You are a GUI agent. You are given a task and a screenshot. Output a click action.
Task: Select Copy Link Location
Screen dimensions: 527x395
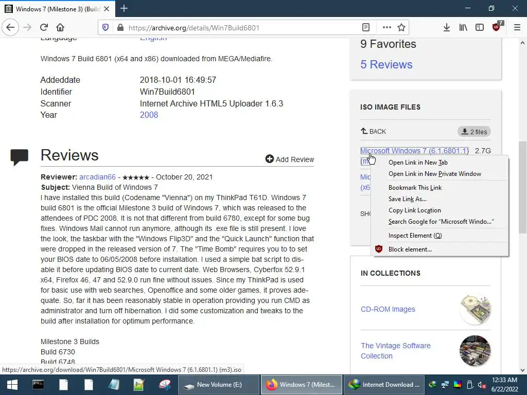[415, 210]
